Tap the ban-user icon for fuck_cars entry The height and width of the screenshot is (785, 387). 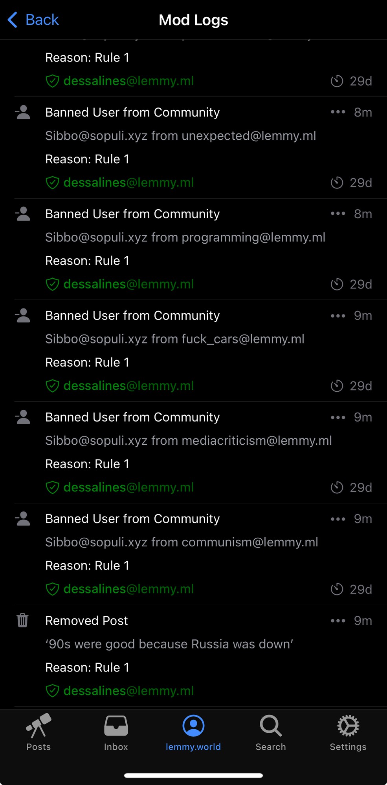[x=23, y=315]
